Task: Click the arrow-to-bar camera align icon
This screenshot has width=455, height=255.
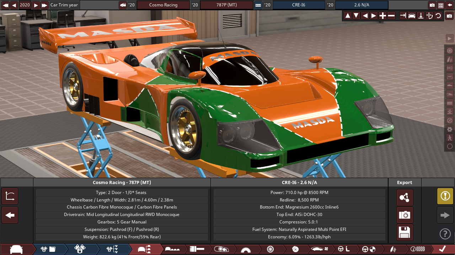Action: pyautogui.click(x=403, y=16)
